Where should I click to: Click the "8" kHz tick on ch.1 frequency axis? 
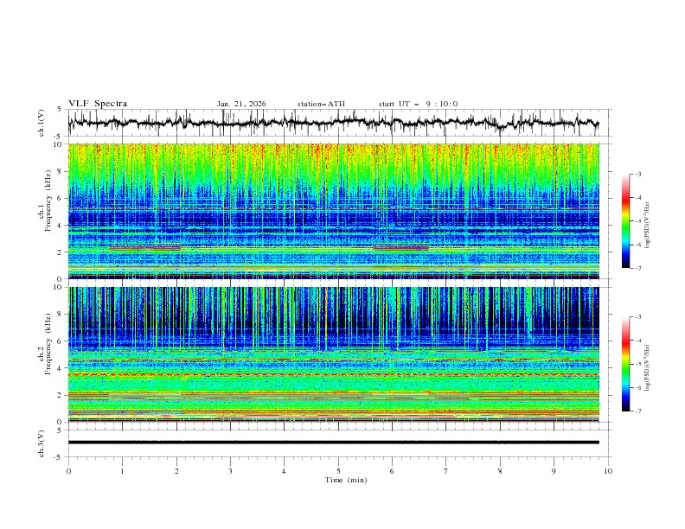click(x=61, y=171)
